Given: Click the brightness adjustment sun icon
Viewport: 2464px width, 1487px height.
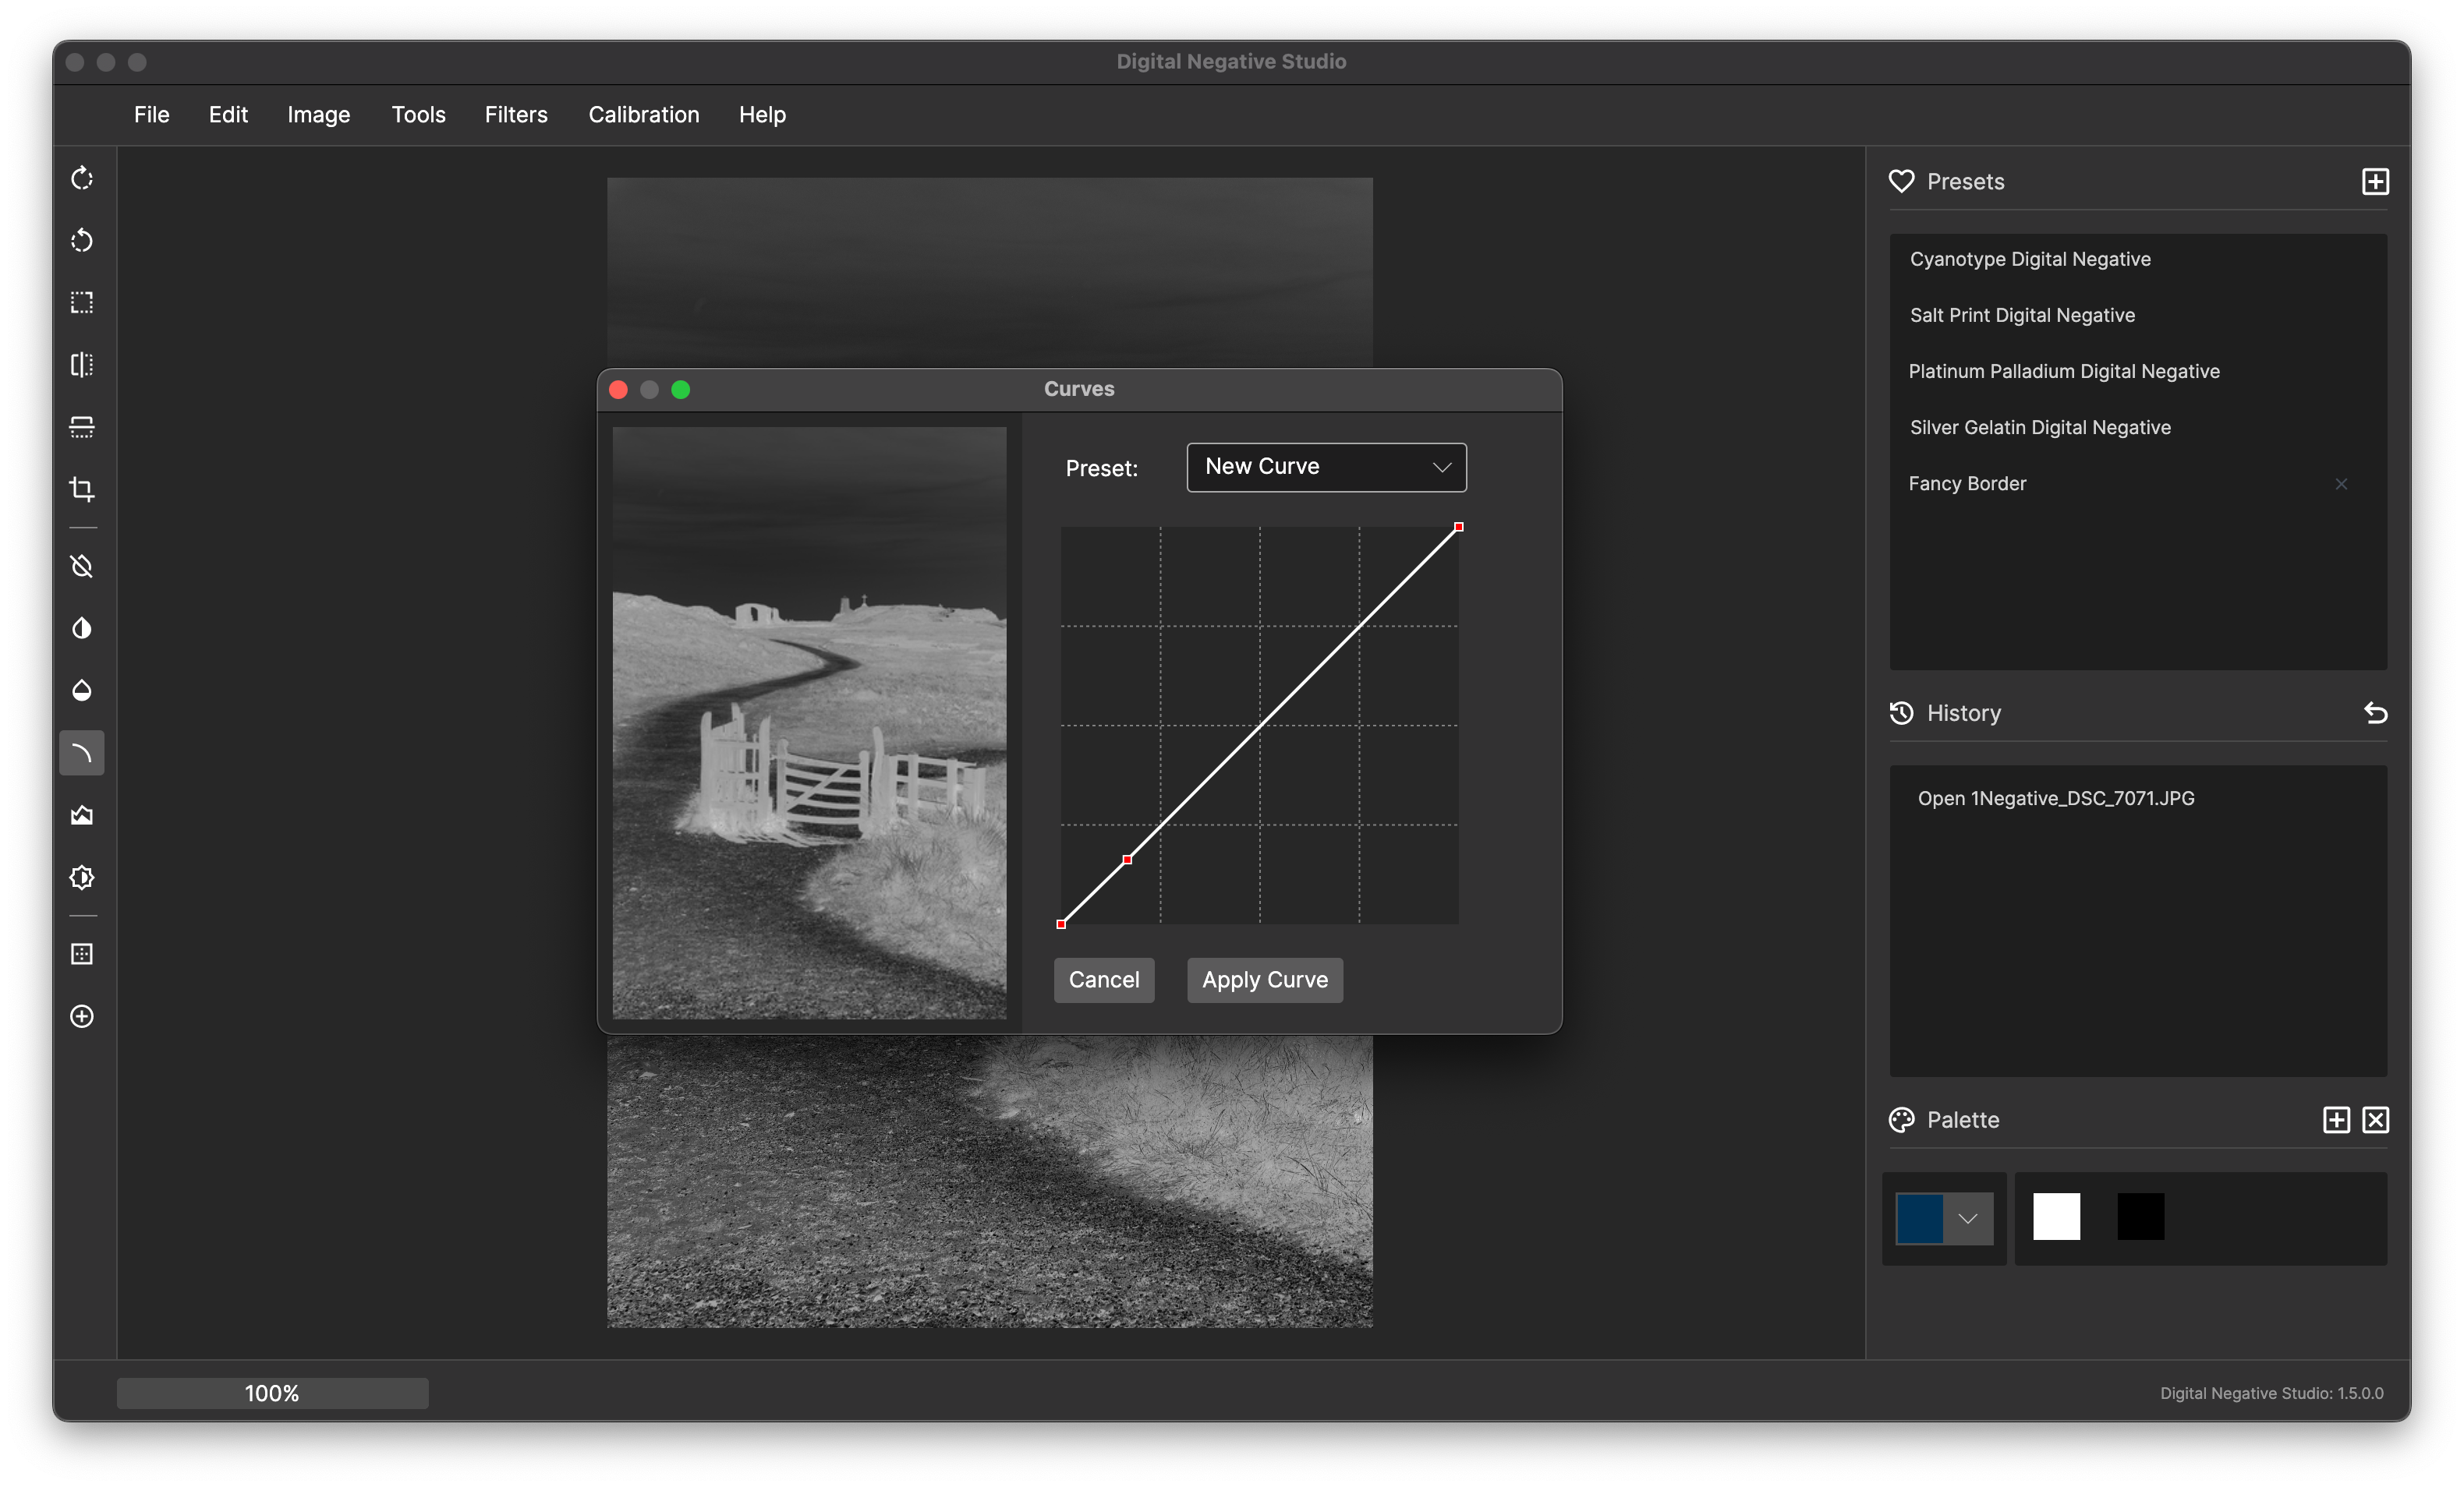Looking at the screenshot, I should coord(82,878).
